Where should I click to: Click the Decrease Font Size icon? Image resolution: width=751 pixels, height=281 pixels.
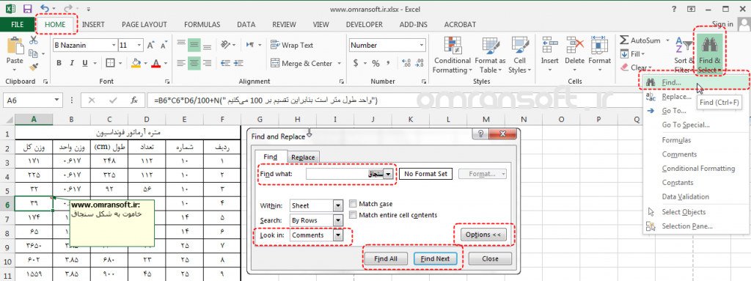[x=164, y=45]
